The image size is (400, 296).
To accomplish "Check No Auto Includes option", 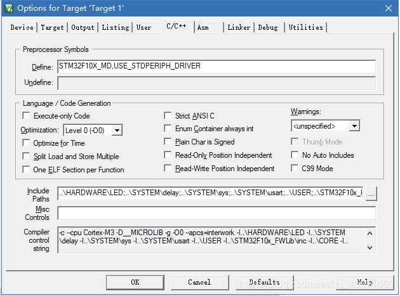I will 295,155.
